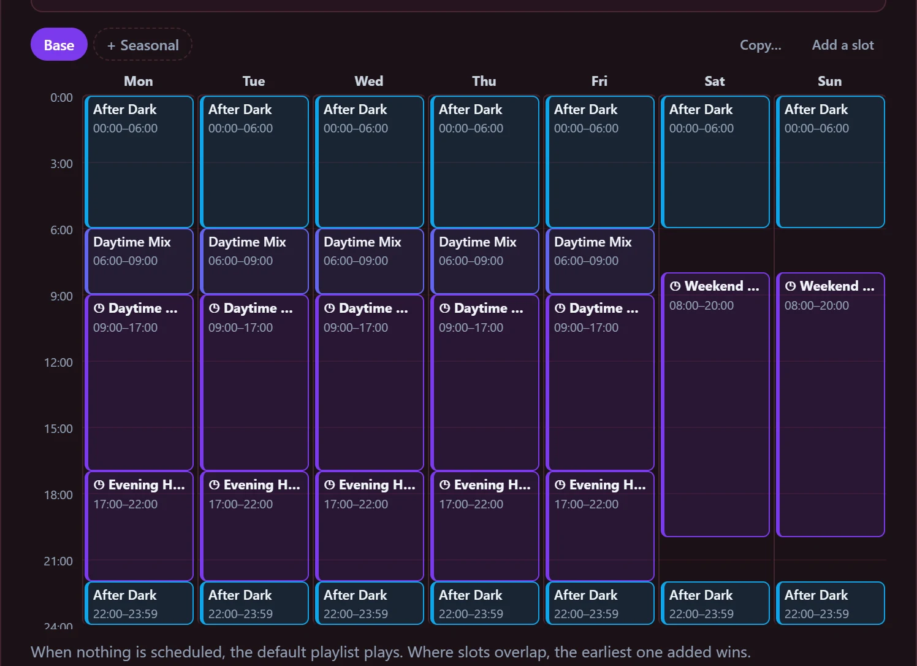Click clock icon on Saturday Weekend slot
The height and width of the screenshot is (666, 917).
tap(675, 286)
